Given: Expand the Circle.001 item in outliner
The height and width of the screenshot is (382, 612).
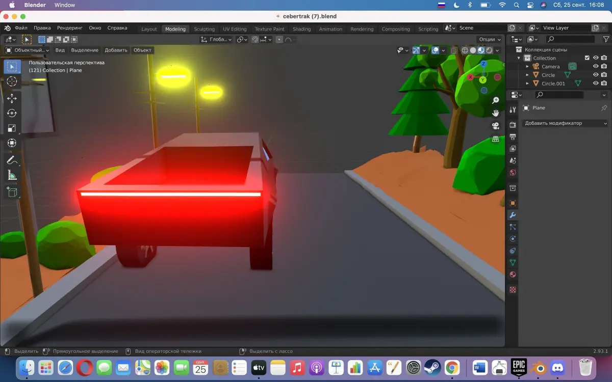Looking at the screenshot, I should pyautogui.click(x=527, y=84).
